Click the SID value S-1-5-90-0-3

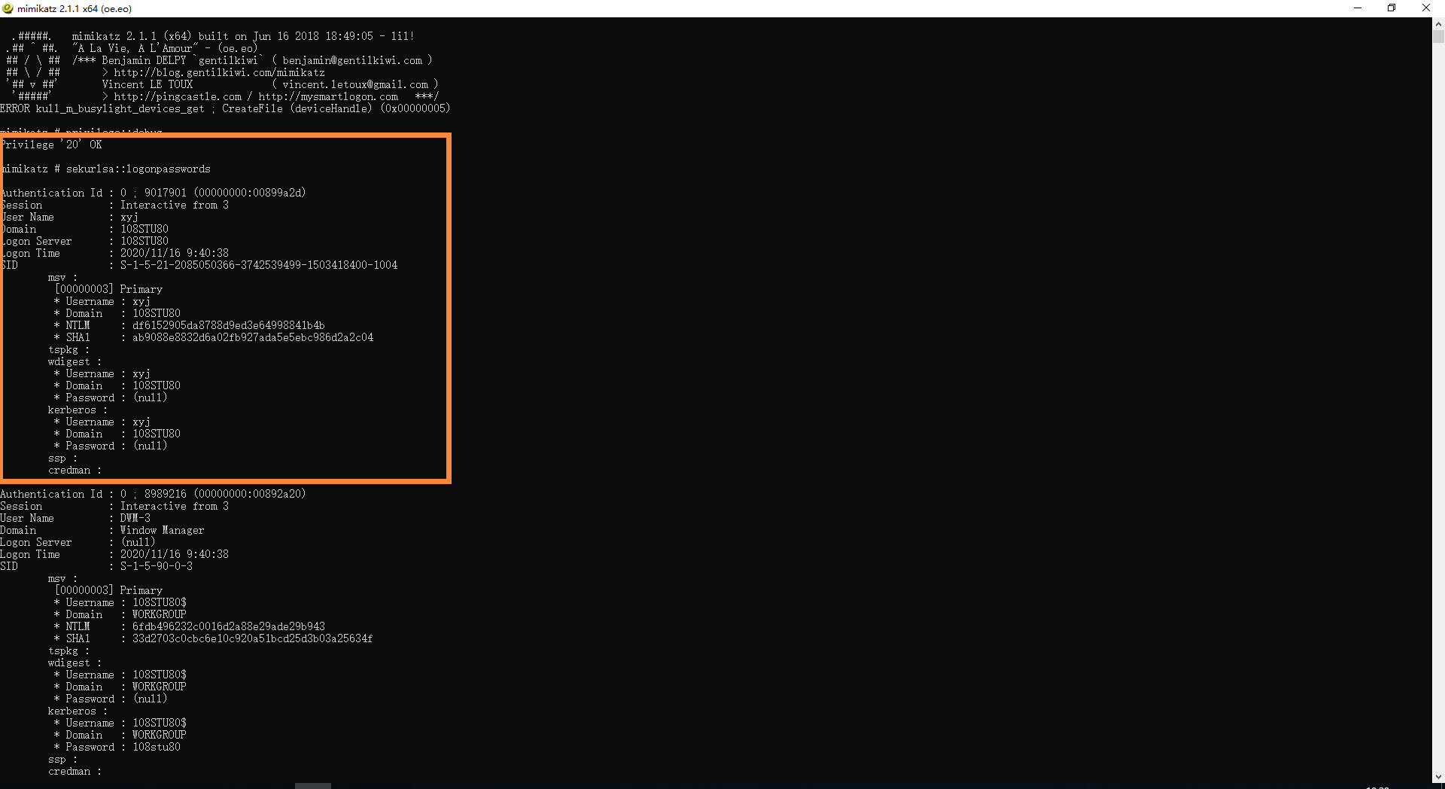157,566
